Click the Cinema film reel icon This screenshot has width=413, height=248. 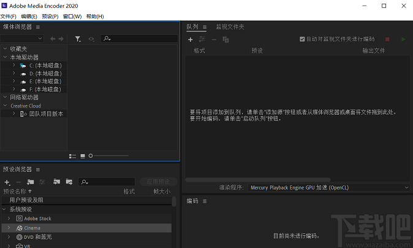pos(19,228)
